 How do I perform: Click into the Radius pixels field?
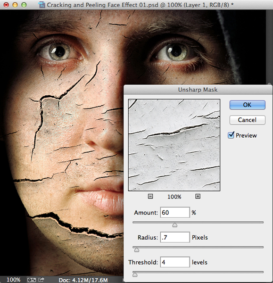[x=175, y=237]
